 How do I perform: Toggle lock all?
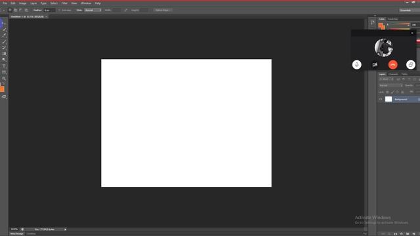tap(402, 92)
